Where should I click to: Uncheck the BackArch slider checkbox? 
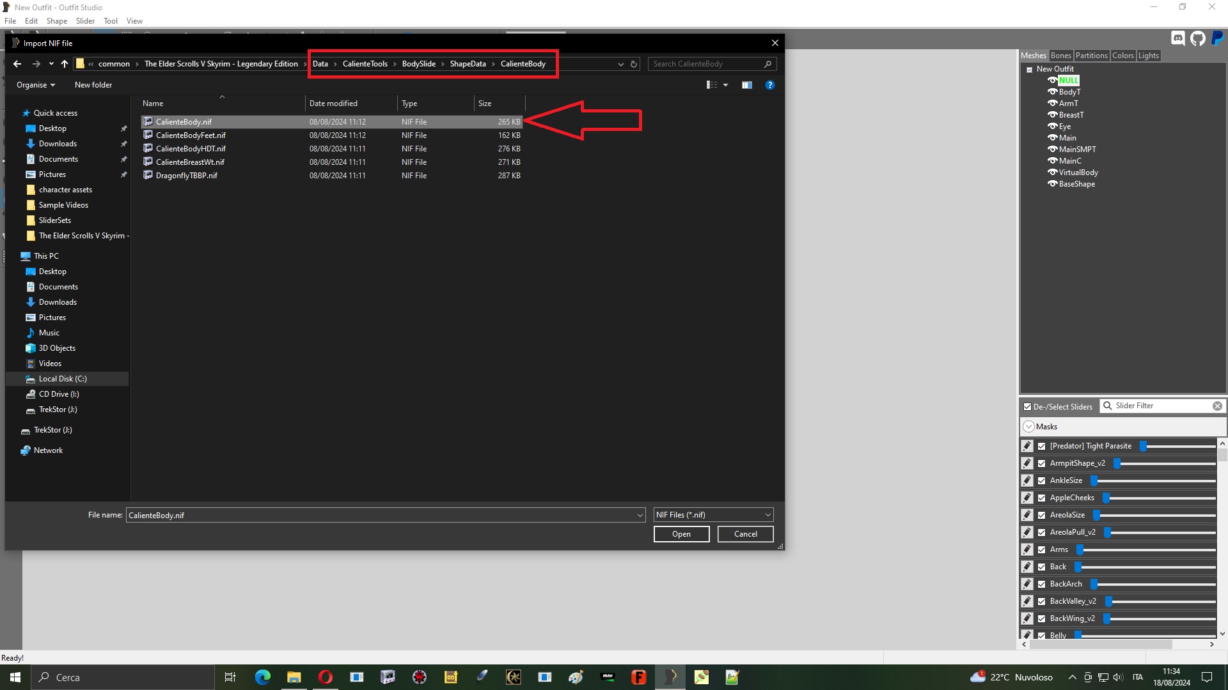click(x=1042, y=584)
